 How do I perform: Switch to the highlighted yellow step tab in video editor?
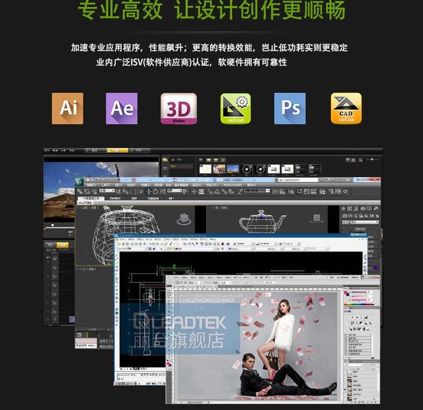point(118,150)
